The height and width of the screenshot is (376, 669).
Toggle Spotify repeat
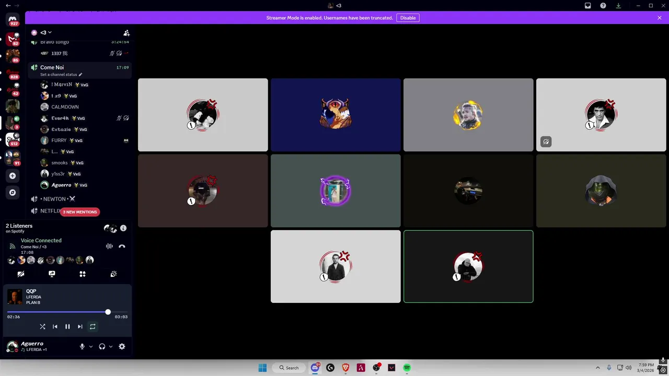(93, 326)
